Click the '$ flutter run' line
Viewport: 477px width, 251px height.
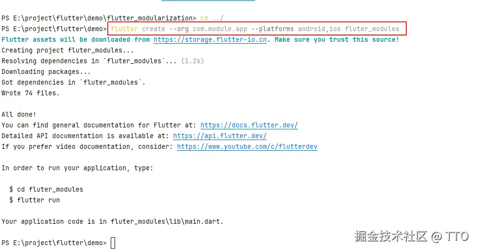pyautogui.click(x=35, y=200)
